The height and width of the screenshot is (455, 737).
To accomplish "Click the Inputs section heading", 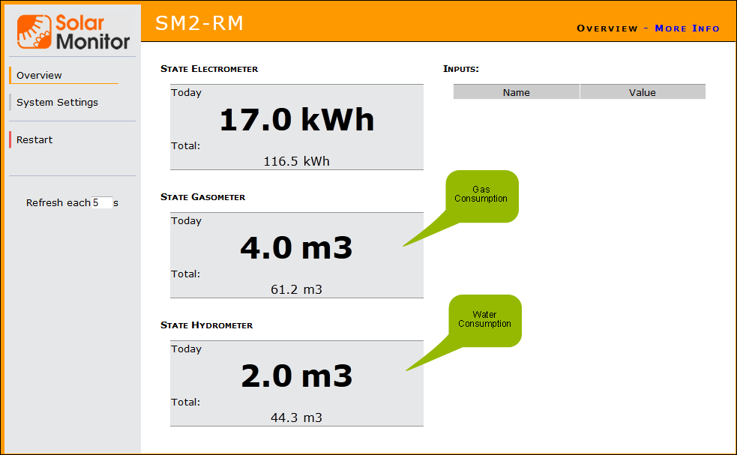I will tap(461, 69).
